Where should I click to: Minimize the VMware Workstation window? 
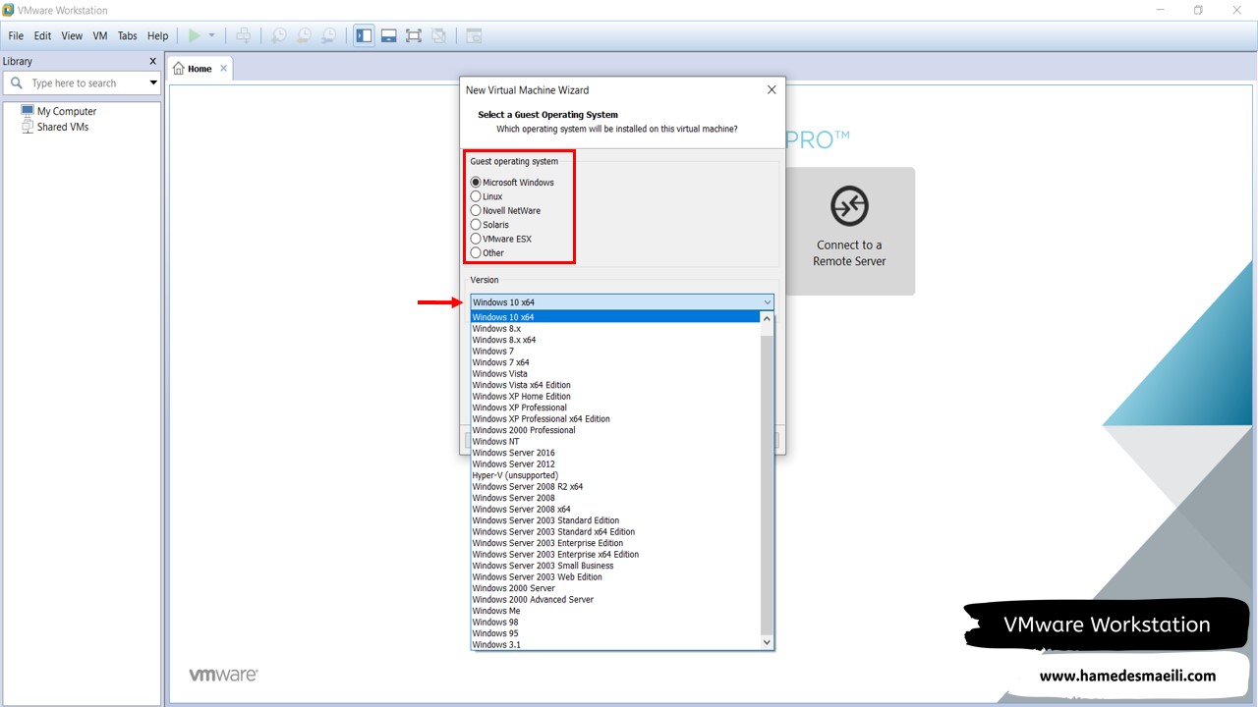1160,10
